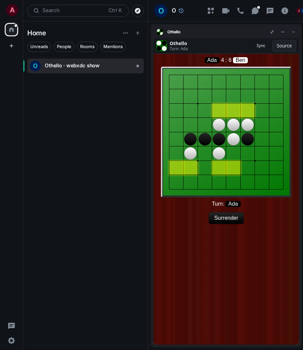This screenshot has height=350, width=303.
Task: Open threads bubble icon with notification dot
Action: pos(255,11)
